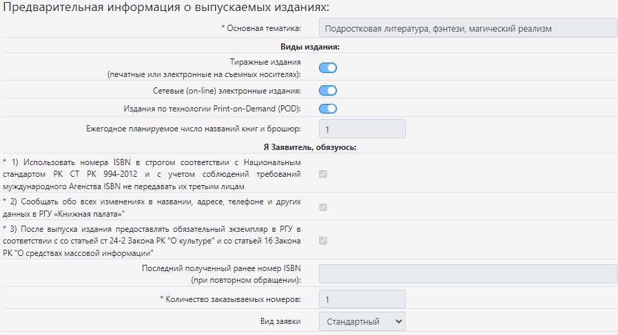Click the Ежегодное планируемое число названий label
The height and width of the screenshot is (335, 618).
tap(194, 129)
